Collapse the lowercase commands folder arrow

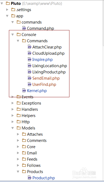tap(13, 22)
